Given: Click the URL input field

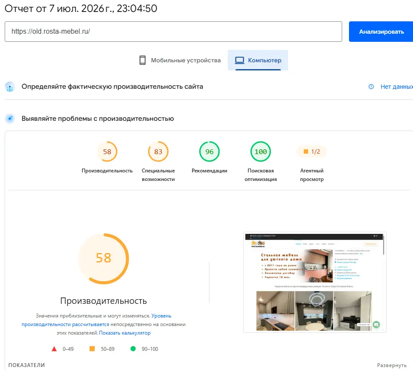Looking at the screenshot, I should 173,32.
